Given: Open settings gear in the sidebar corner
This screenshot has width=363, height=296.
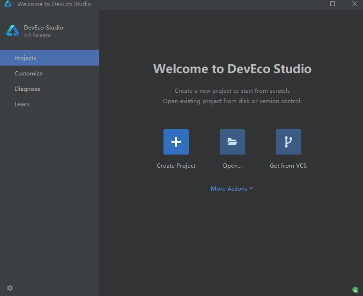Looking at the screenshot, I should (x=10, y=288).
